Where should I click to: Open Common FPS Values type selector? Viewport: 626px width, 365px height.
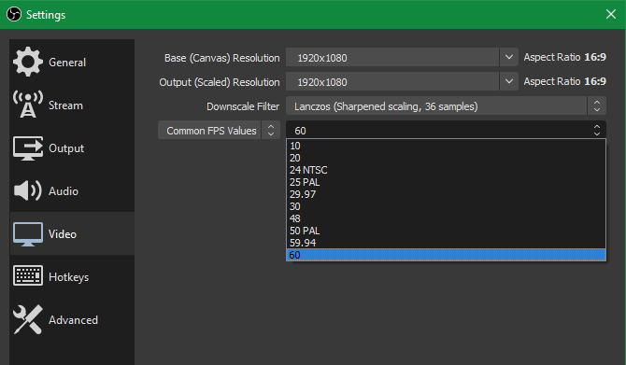coord(219,131)
